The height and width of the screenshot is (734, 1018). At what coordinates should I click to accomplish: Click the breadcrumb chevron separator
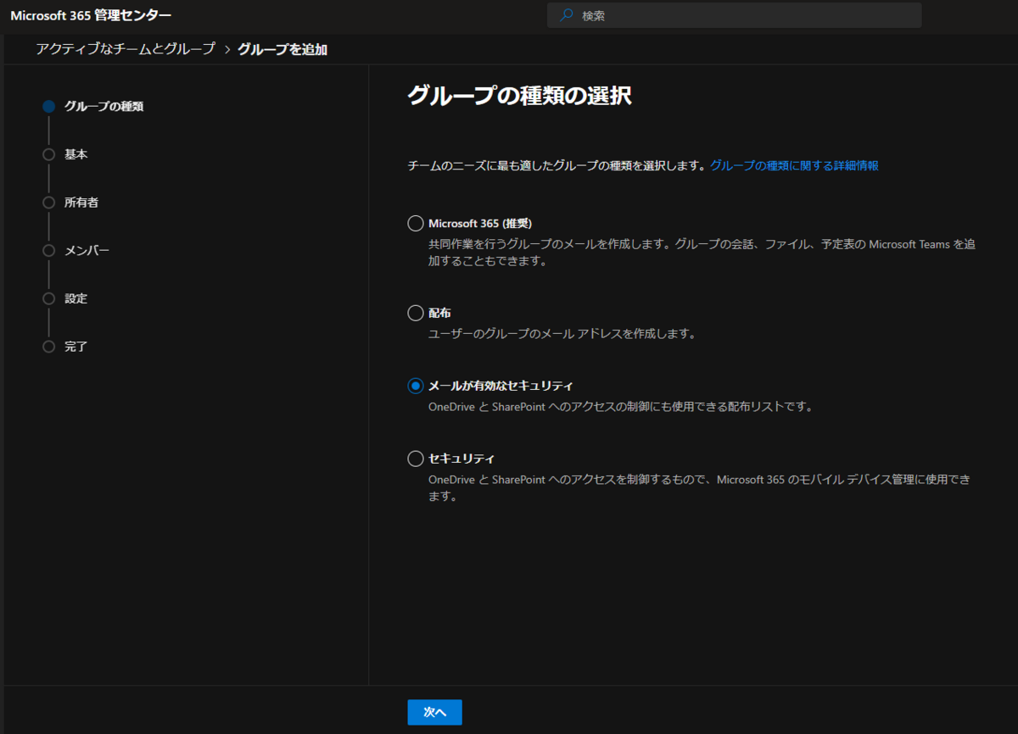[227, 49]
